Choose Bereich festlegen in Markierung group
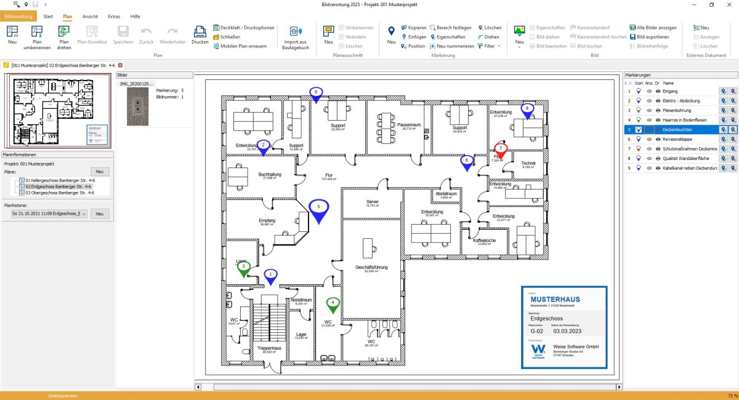The height and width of the screenshot is (400, 739). (451, 28)
